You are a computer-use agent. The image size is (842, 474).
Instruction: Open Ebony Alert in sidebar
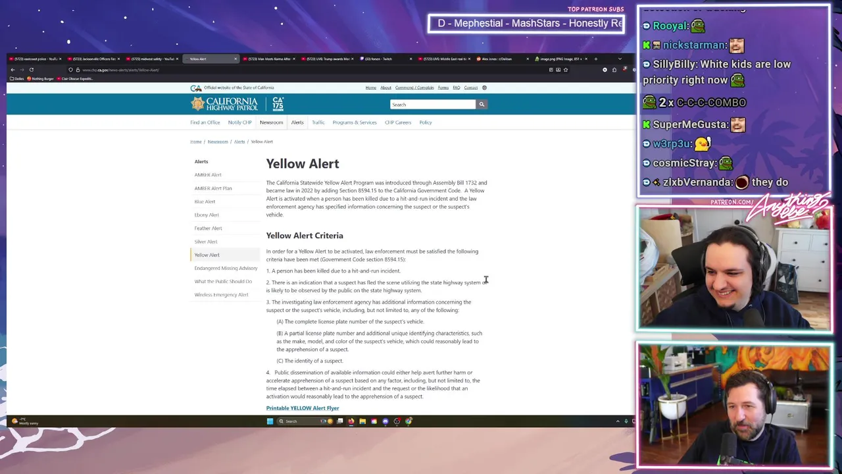[x=207, y=215]
